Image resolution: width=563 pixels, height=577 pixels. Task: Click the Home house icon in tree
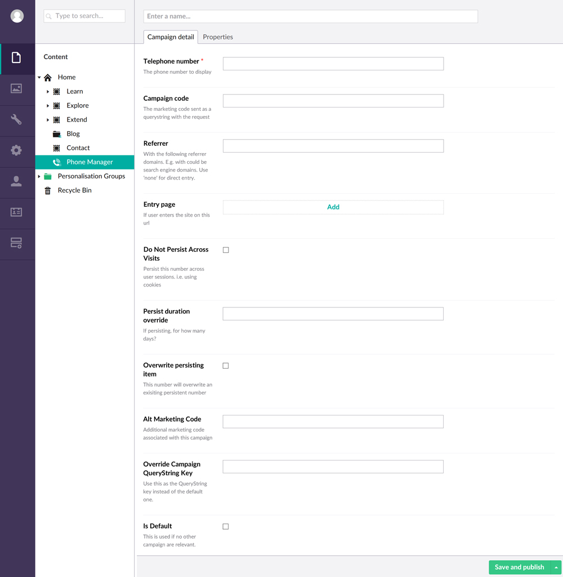tap(48, 78)
